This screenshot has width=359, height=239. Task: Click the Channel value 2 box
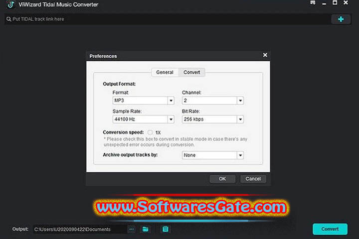[x=213, y=101]
